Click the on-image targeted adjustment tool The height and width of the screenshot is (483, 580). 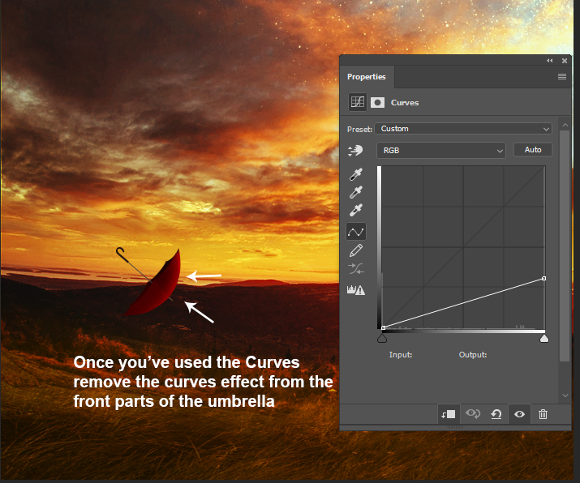click(x=355, y=151)
